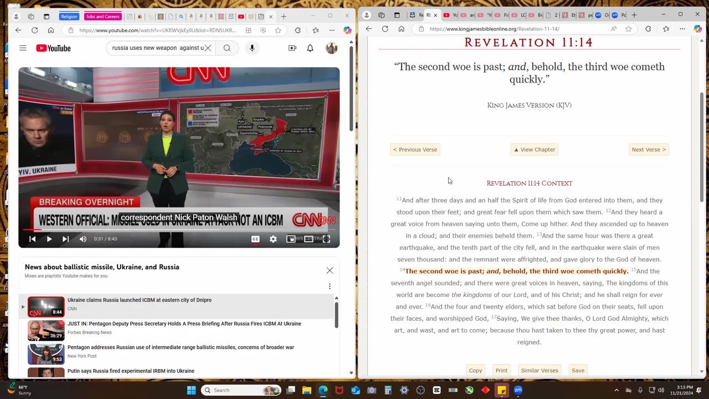Image resolution: width=709 pixels, height=399 pixels.
Task: Click the Print button below the verse
Action: click(501, 370)
